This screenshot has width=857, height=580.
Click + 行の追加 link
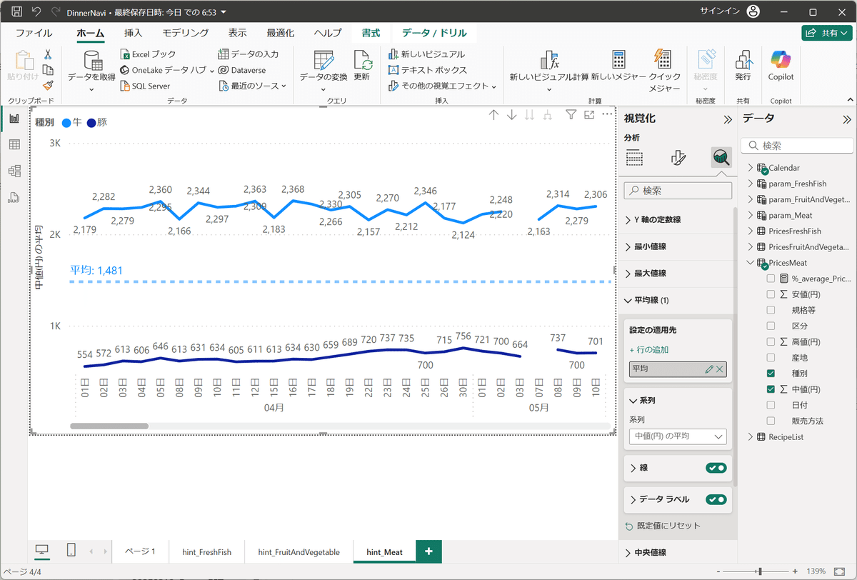click(648, 350)
